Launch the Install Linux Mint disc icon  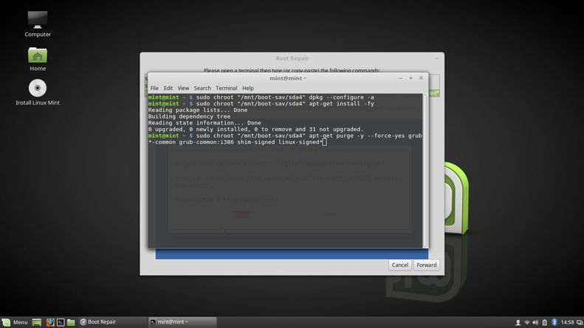(38, 90)
